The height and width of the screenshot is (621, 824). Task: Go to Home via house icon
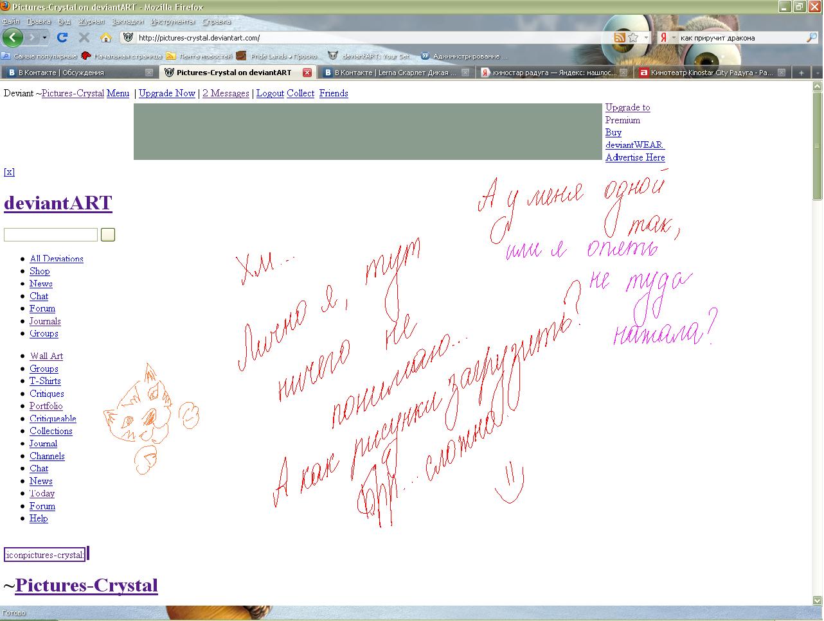pyautogui.click(x=106, y=38)
